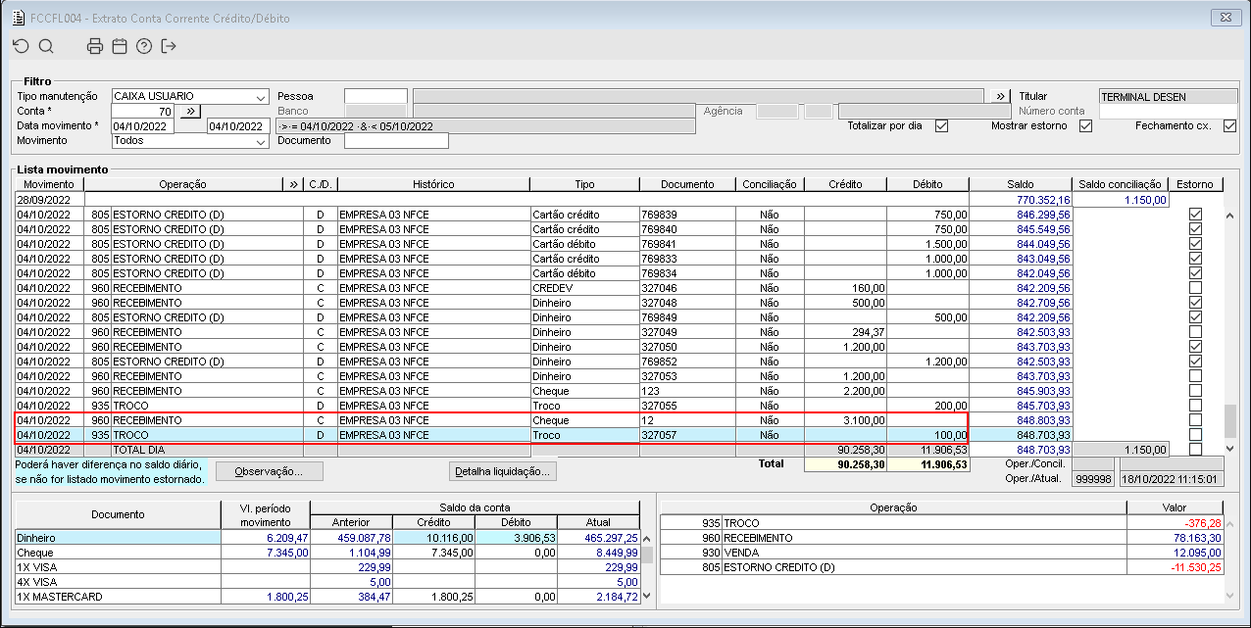The image size is (1251, 628).
Task: Toggle the Fechamento cx. checkbox
Action: [x=1229, y=126]
